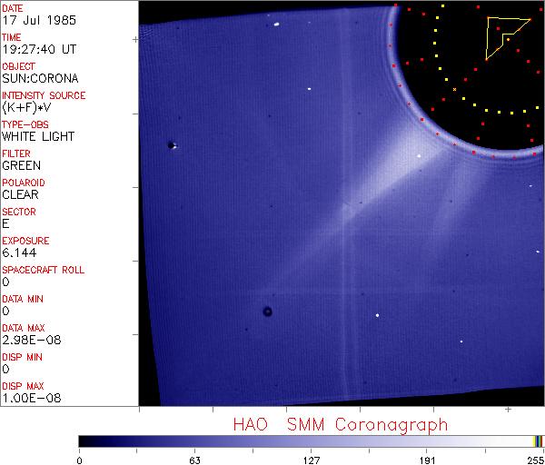The height and width of the screenshot is (465, 545).
Task: Click the HAO SMM Coronagraph title
Action: click(x=340, y=425)
